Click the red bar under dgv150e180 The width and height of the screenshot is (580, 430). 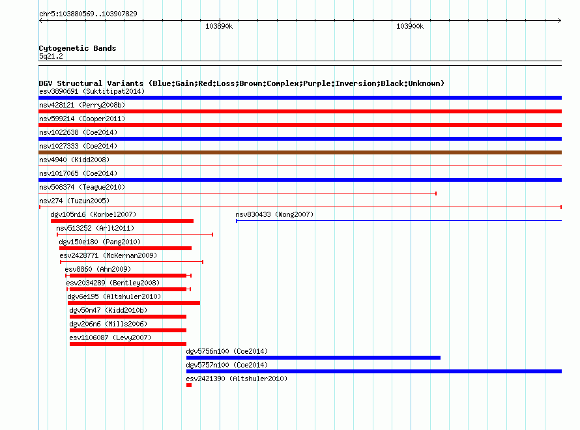[x=125, y=248]
